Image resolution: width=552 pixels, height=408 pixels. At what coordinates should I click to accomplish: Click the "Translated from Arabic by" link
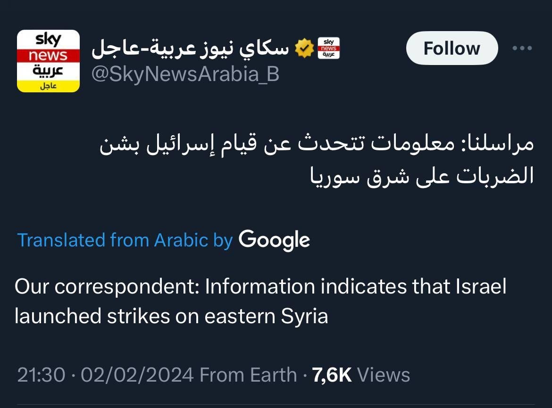(x=125, y=240)
